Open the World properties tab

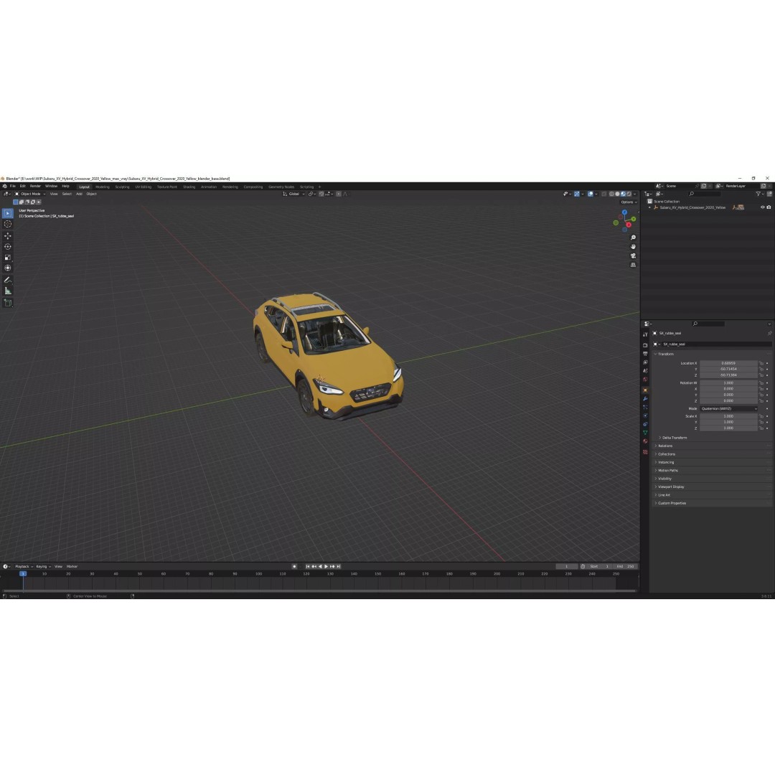click(645, 380)
